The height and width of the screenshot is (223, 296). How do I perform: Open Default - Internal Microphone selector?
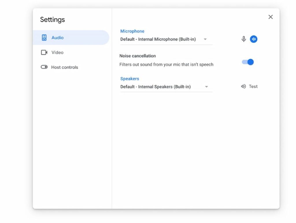pos(166,39)
